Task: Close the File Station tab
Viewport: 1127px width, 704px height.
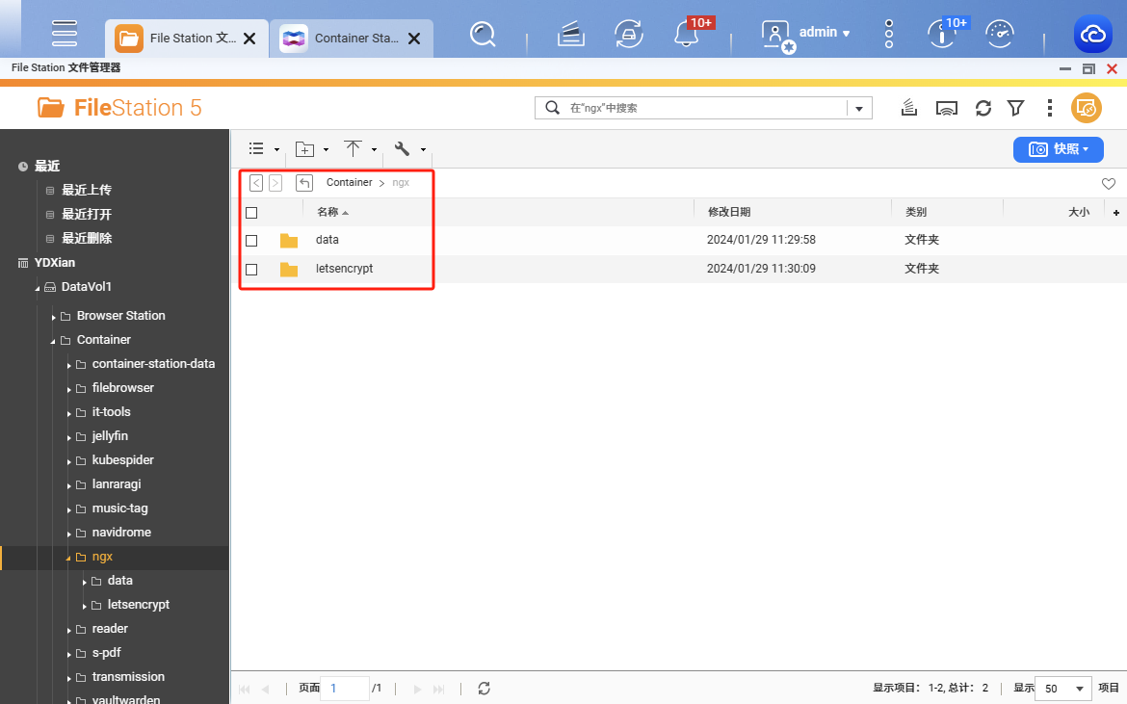Action: (x=249, y=39)
